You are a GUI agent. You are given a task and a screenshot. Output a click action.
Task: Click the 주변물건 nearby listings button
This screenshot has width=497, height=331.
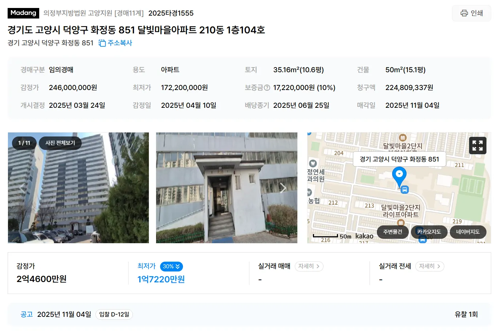point(393,232)
